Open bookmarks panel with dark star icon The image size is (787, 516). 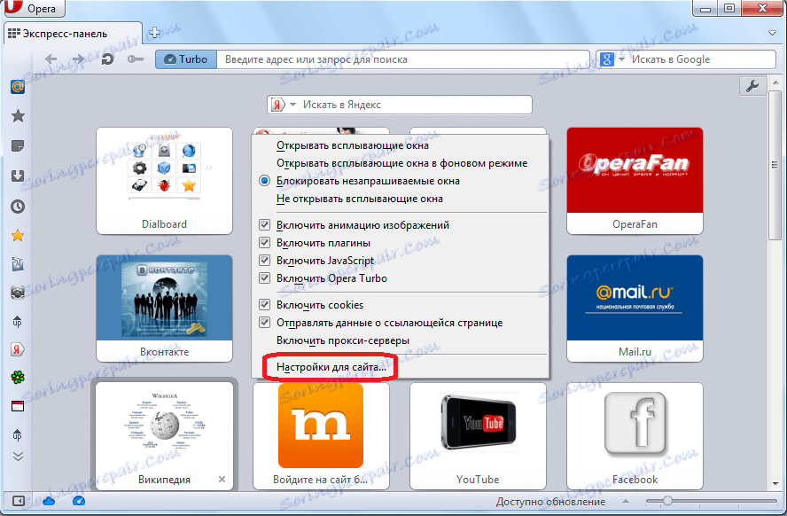pyautogui.click(x=18, y=116)
